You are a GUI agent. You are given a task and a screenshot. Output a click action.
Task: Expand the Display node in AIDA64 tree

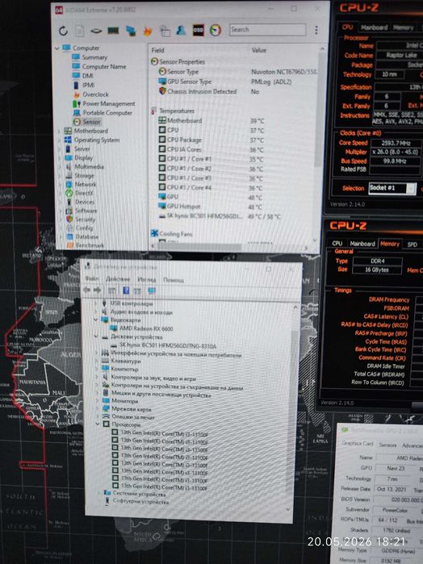click(60, 158)
